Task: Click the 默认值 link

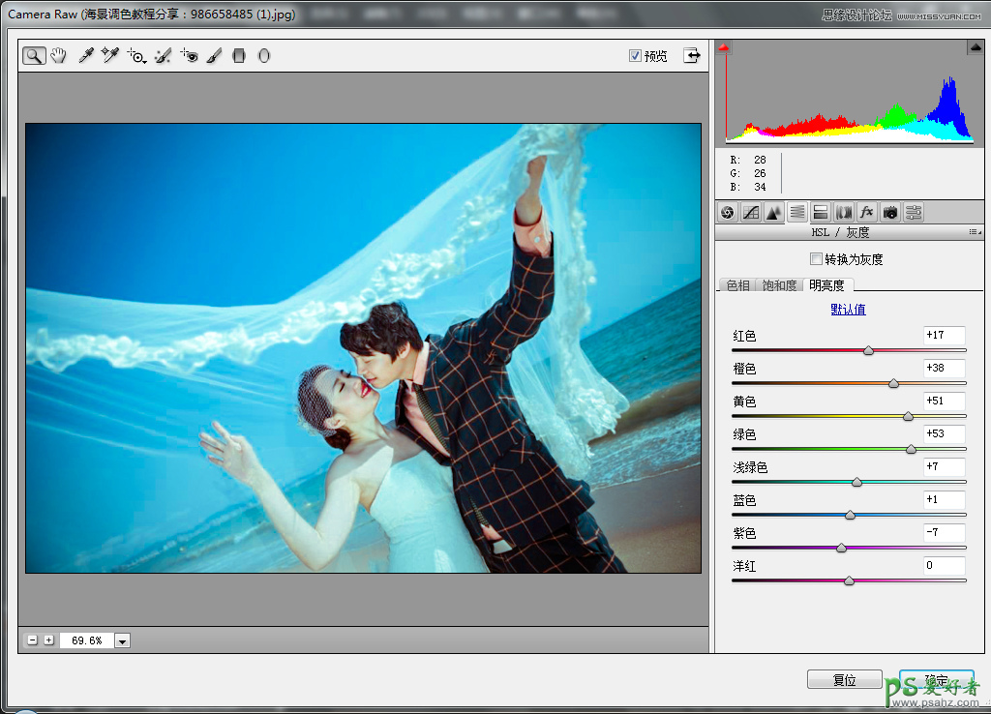Action: (x=848, y=310)
